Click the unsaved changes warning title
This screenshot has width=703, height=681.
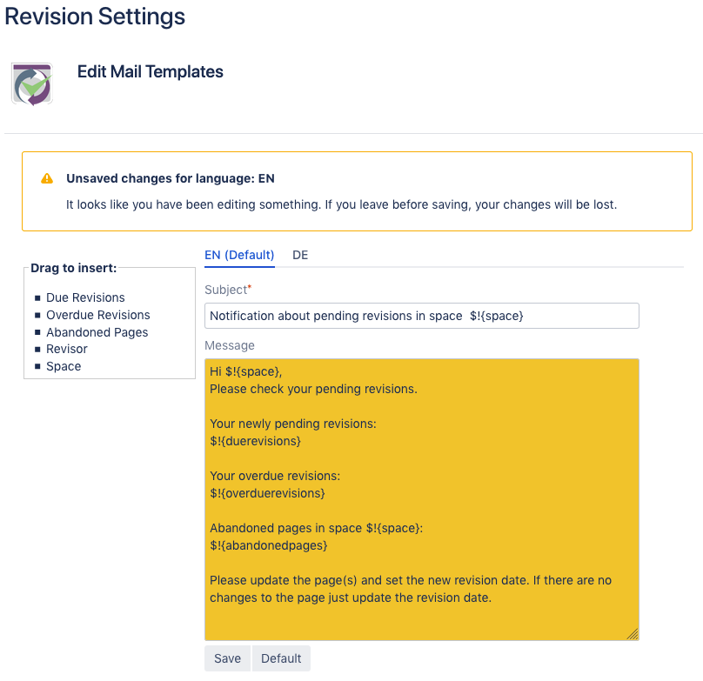point(171,178)
